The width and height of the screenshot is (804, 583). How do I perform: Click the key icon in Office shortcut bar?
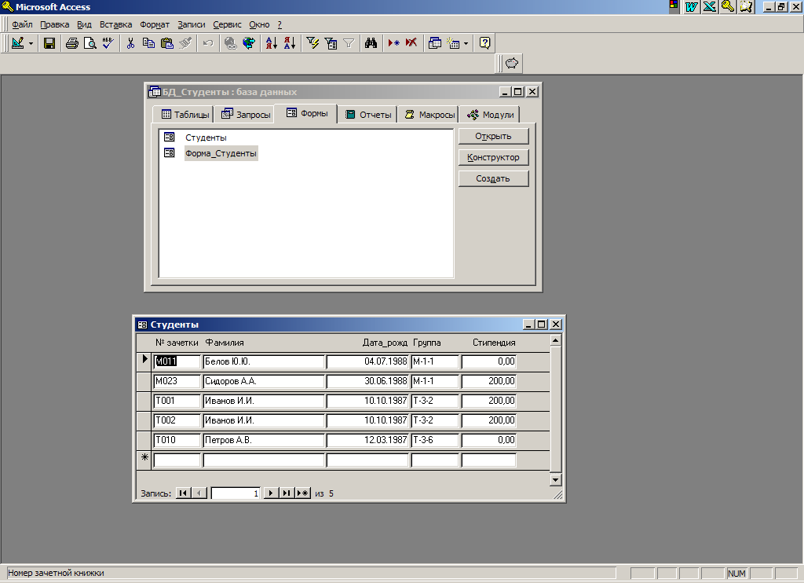tap(728, 6)
